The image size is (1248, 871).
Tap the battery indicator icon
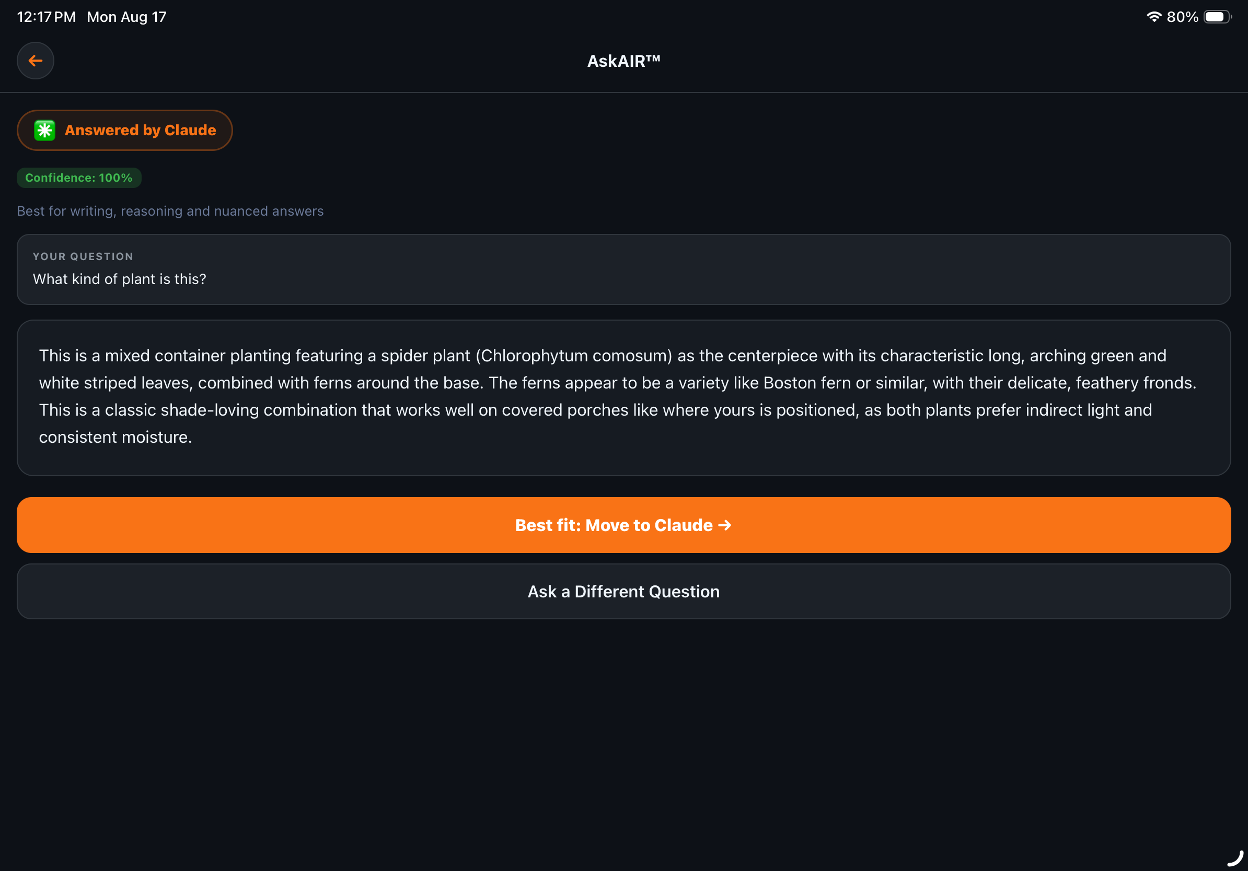click(1218, 17)
